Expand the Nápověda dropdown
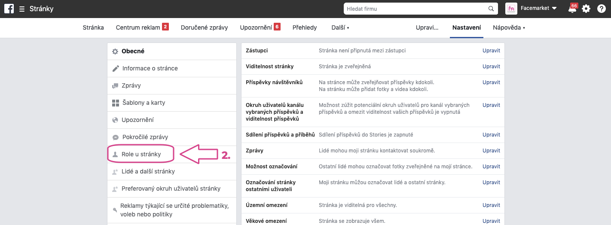This screenshot has width=611, height=225. point(509,27)
